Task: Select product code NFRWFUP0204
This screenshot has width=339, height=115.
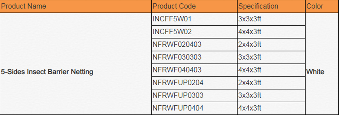Action: 194,82
